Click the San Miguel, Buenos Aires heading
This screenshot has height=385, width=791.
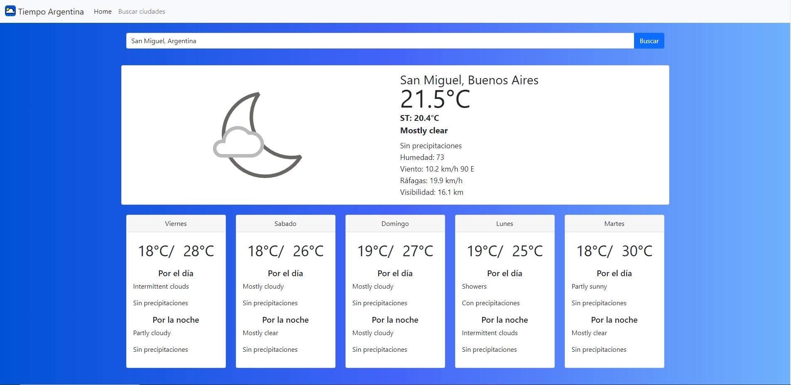469,80
